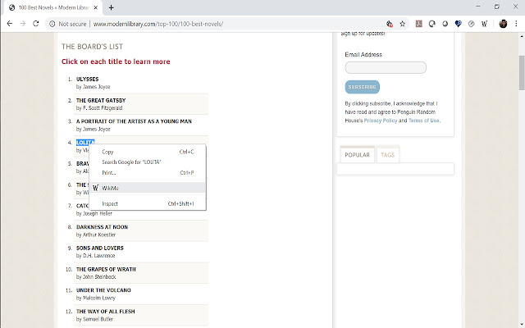
Task: Open the Privacy Policy link
Action: coord(381,121)
